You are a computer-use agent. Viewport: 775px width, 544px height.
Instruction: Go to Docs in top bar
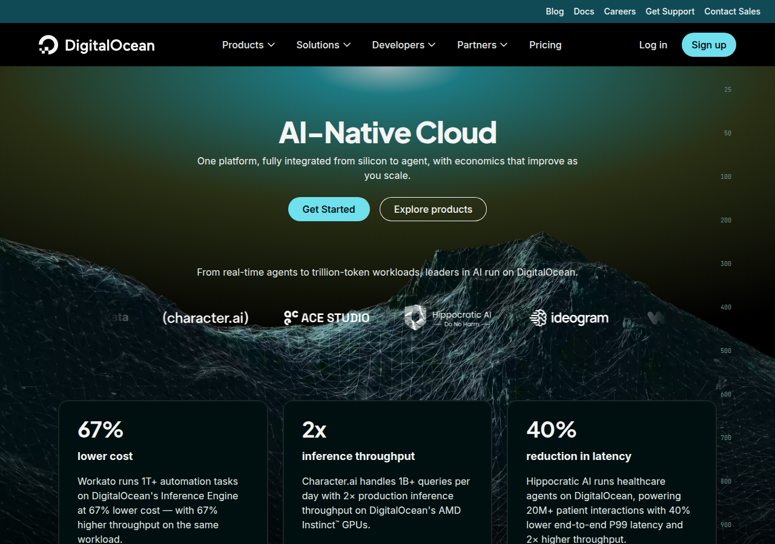(584, 11)
